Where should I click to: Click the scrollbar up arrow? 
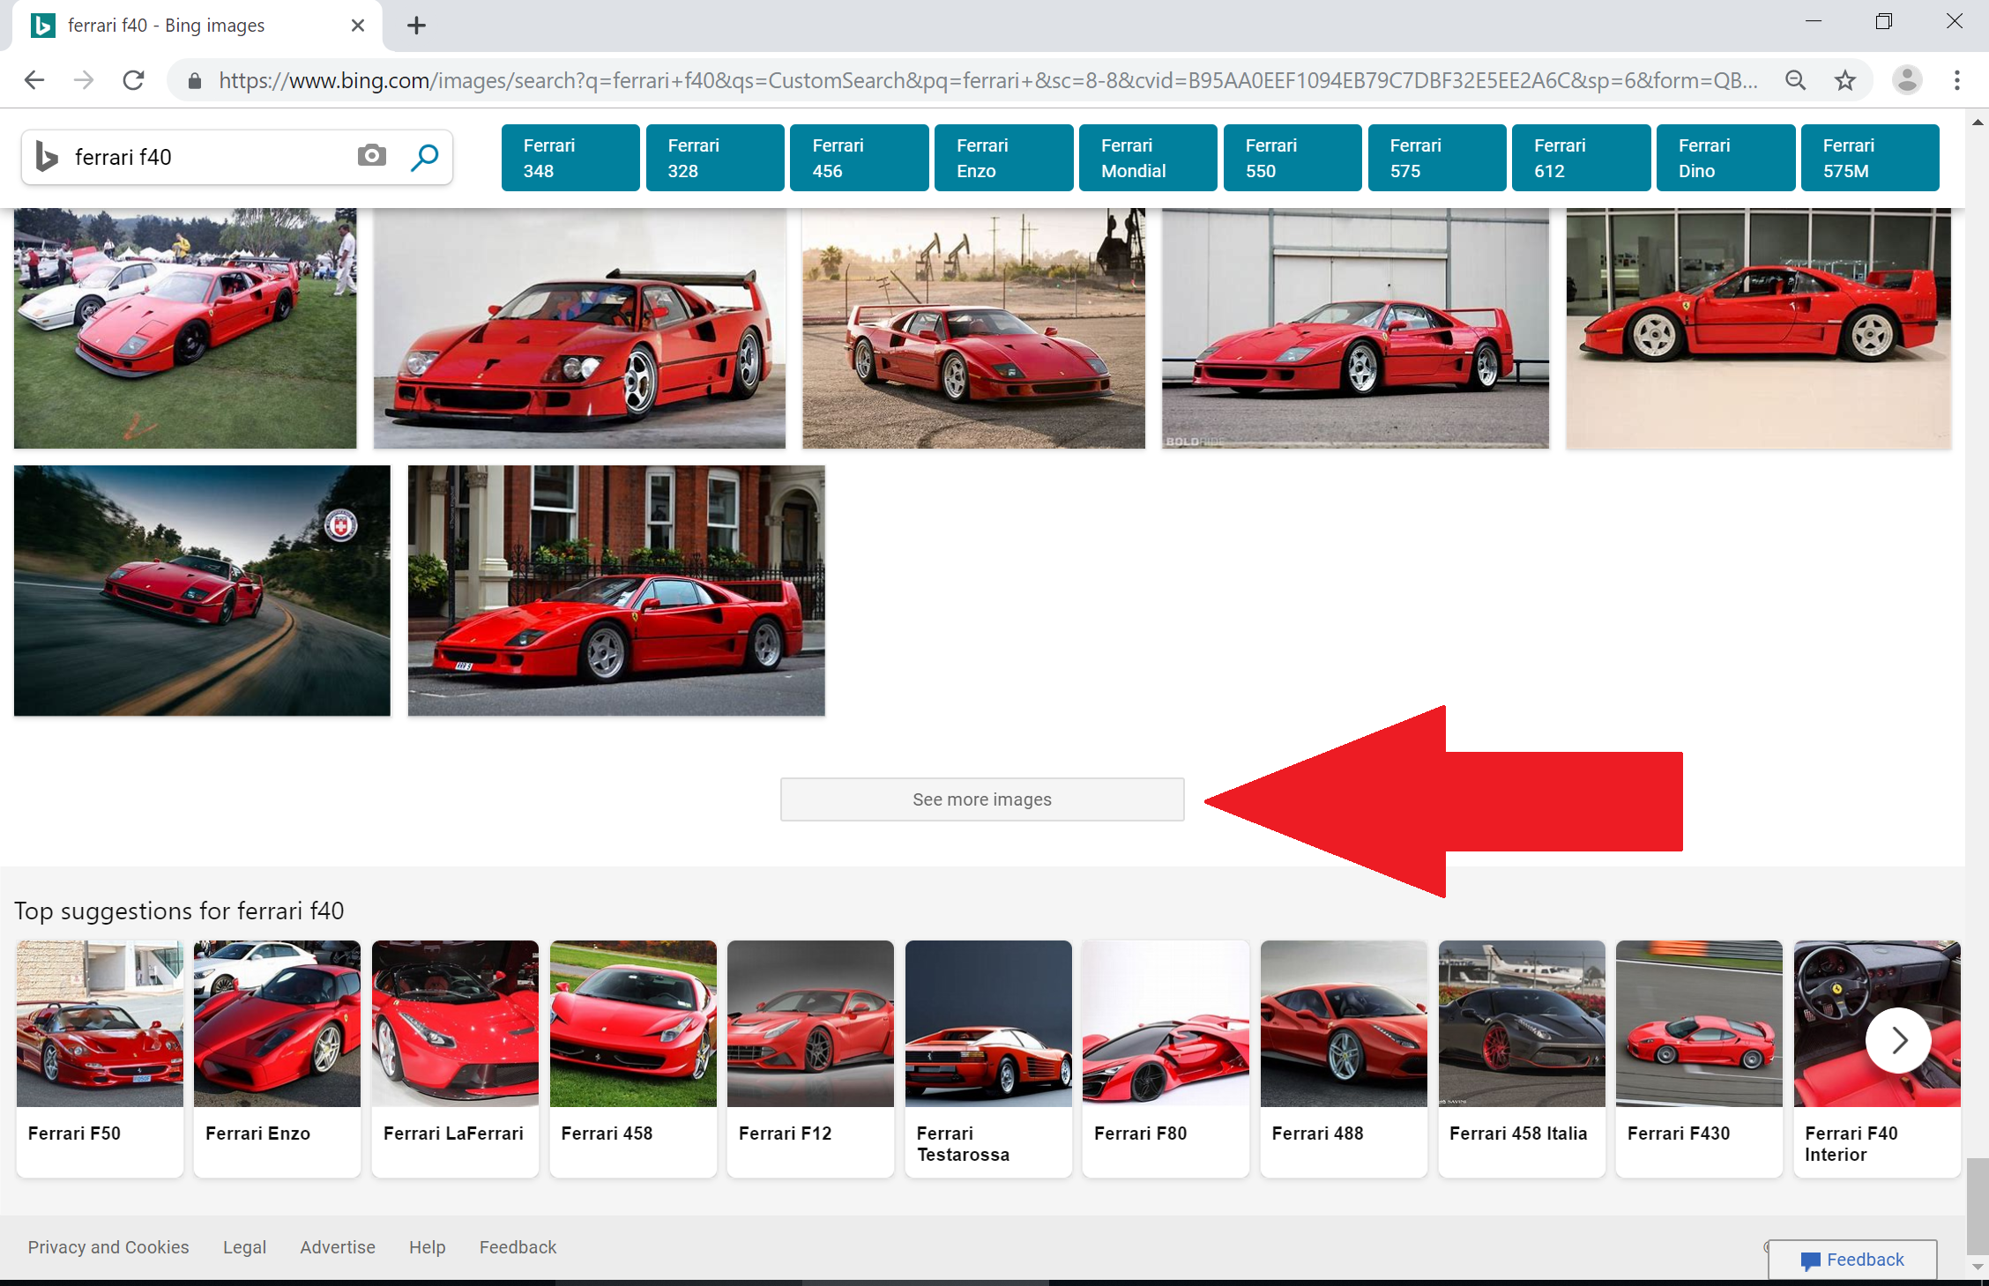click(1978, 123)
